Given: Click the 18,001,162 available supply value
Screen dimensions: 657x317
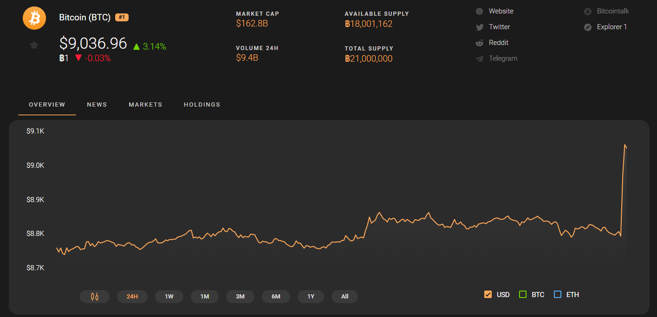Looking at the screenshot, I should [x=369, y=24].
